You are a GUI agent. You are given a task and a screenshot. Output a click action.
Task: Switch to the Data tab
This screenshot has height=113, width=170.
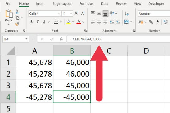pyautogui.click(x=105, y=4)
